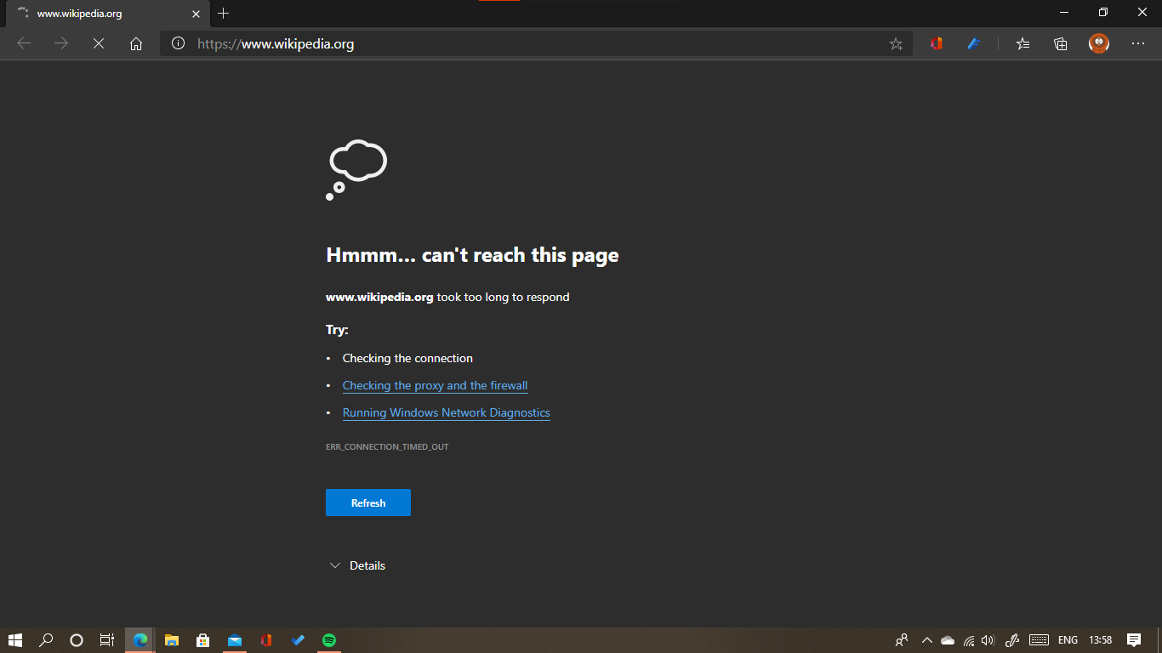The height and width of the screenshot is (653, 1162).
Task: Click the ERR_CONNECTION_TIMED_OUT text
Action: point(387,446)
